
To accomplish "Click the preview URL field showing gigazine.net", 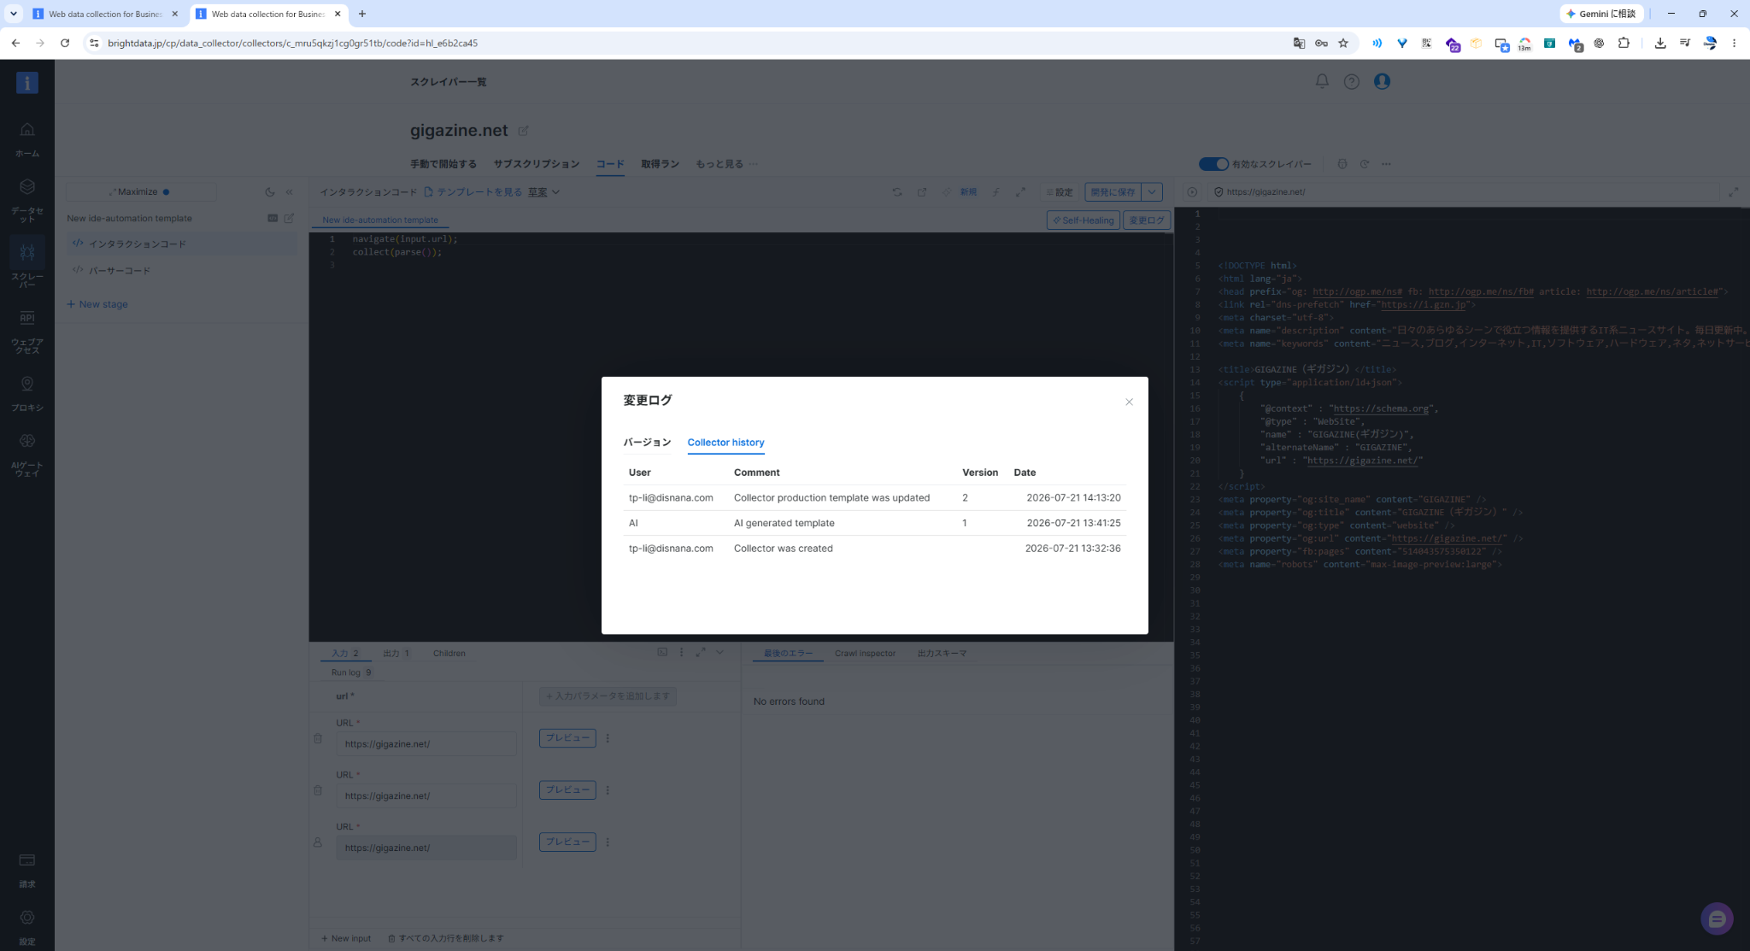I will click(1463, 192).
